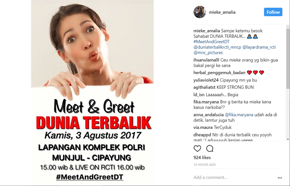Go to the @mnc_pictures profile
Screen dimensions: 290x186
click(208, 53)
